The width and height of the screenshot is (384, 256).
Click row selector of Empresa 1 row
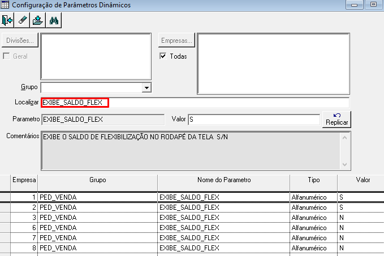pyautogui.click(x=5, y=197)
